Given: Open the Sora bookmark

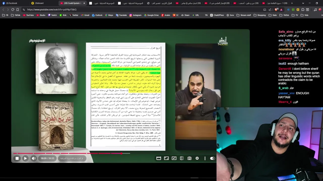Looking at the screenshot, I should click(x=230, y=15).
